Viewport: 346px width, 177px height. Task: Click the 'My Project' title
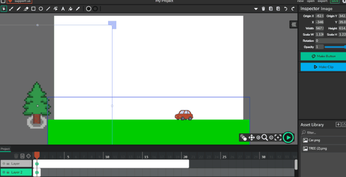coord(164,1)
